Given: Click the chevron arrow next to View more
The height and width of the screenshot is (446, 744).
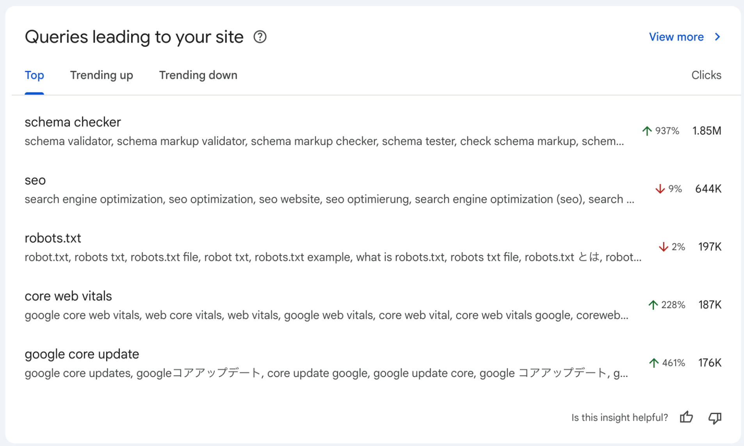Looking at the screenshot, I should click(x=717, y=37).
